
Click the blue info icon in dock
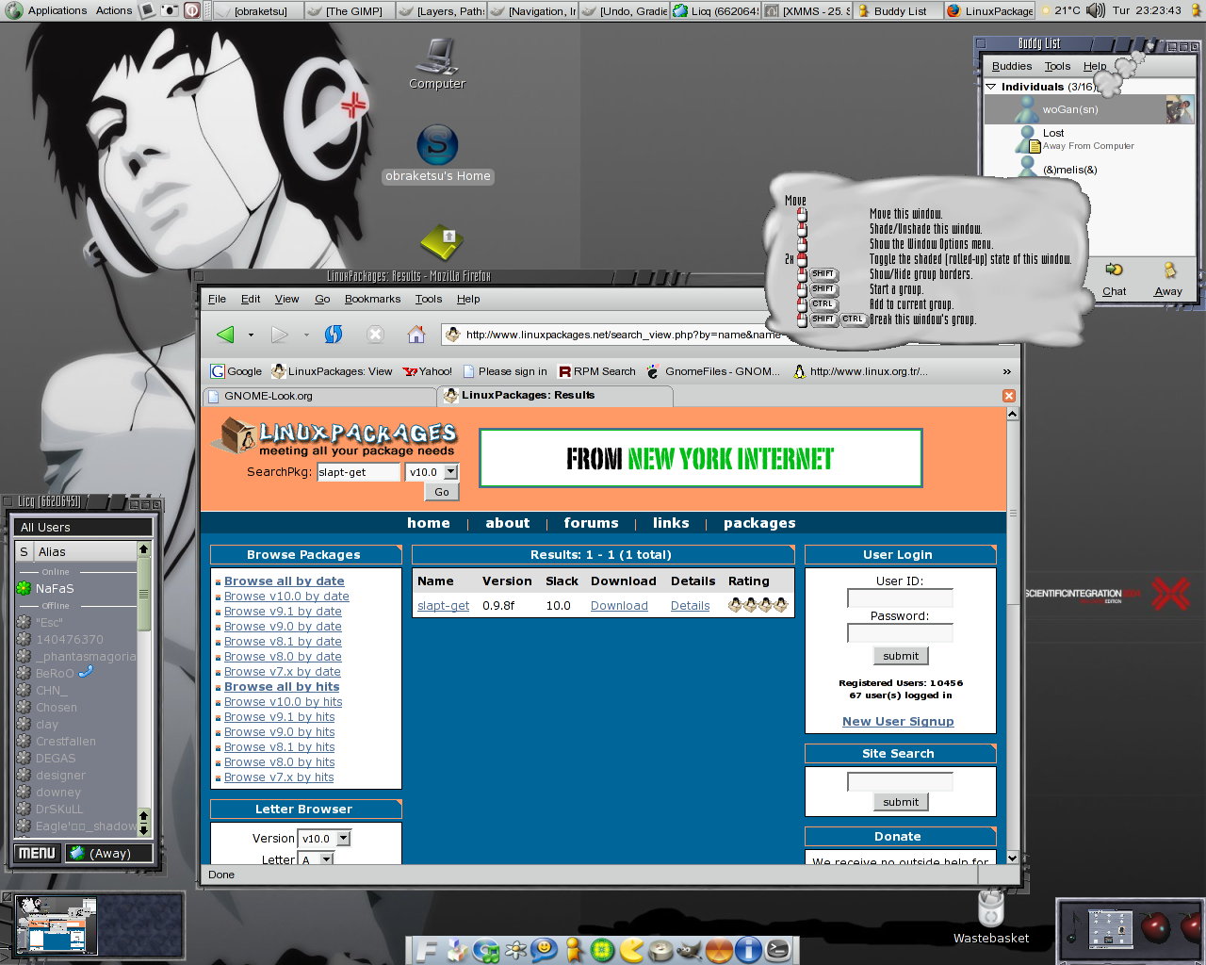tap(748, 950)
